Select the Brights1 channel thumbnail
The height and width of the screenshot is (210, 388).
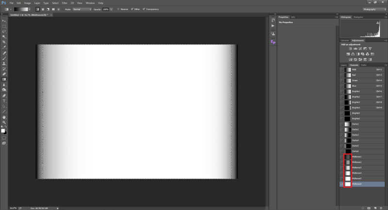click(x=347, y=91)
